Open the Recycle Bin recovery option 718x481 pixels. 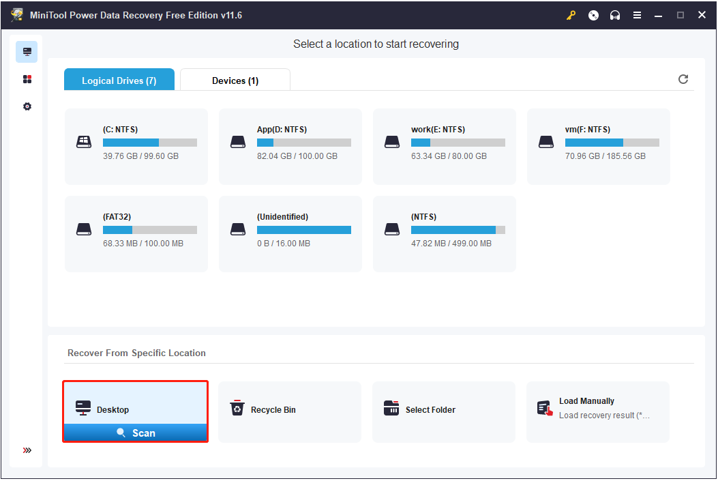pos(289,409)
